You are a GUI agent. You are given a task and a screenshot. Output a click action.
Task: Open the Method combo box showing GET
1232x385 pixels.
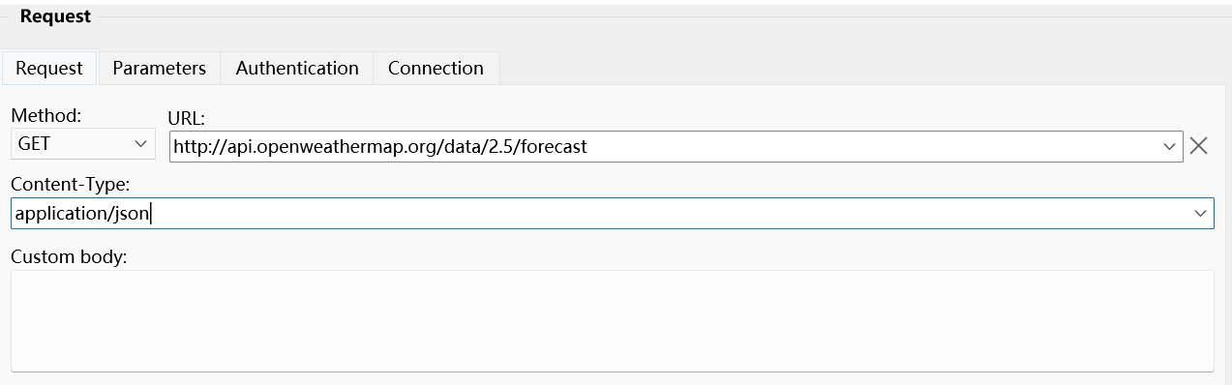pos(83,144)
